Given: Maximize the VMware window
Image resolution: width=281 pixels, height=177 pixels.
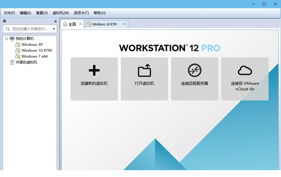Looking at the screenshot, I should [264, 4].
